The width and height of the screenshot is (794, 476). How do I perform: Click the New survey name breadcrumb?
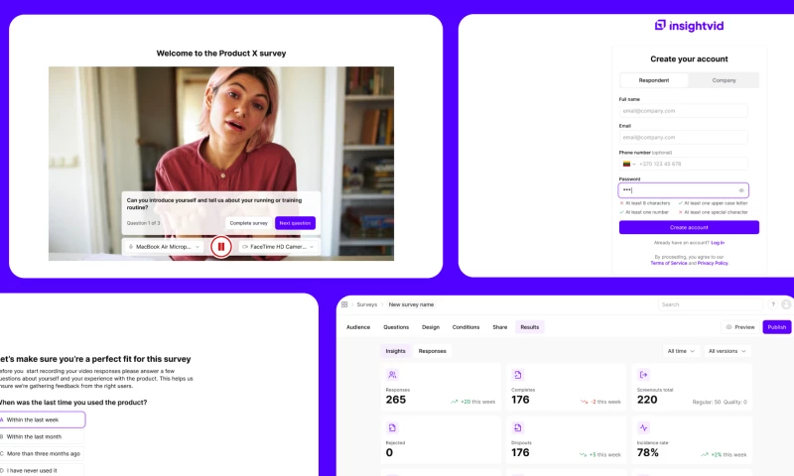pyautogui.click(x=411, y=304)
